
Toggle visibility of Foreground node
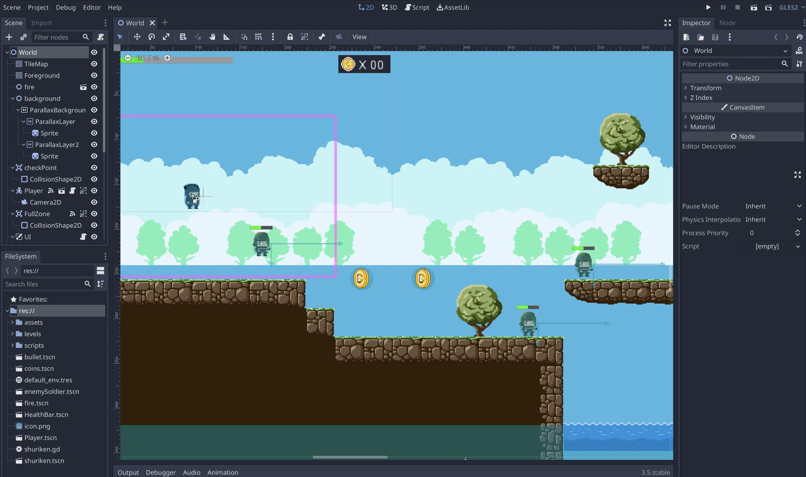pyautogui.click(x=94, y=75)
